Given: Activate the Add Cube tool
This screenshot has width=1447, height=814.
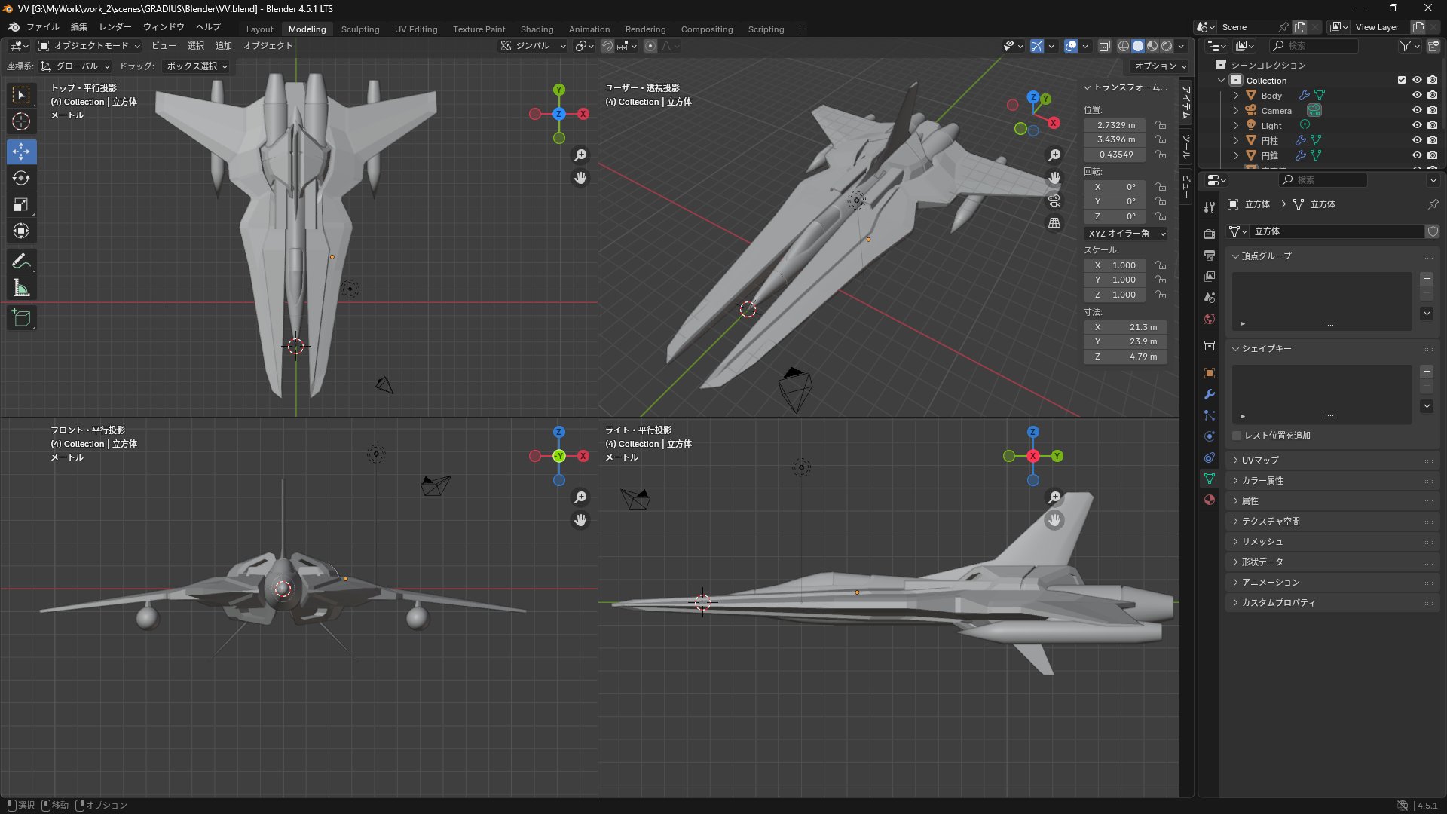Looking at the screenshot, I should (21, 318).
